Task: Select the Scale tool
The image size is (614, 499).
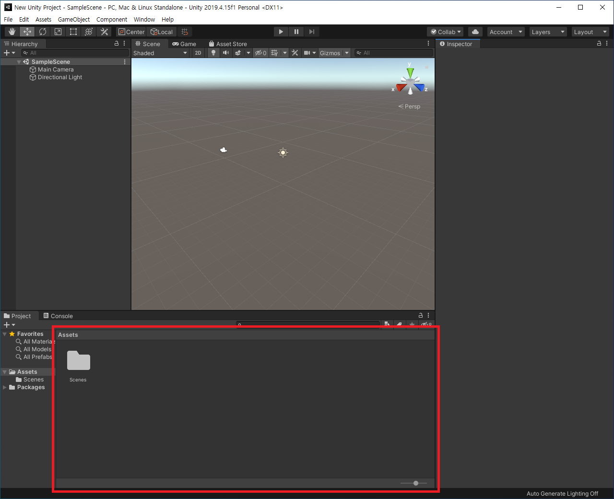Action: [x=58, y=32]
